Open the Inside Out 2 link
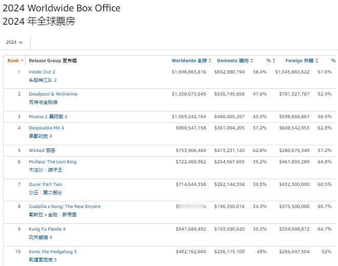The image size is (338, 266). coord(42,72)
